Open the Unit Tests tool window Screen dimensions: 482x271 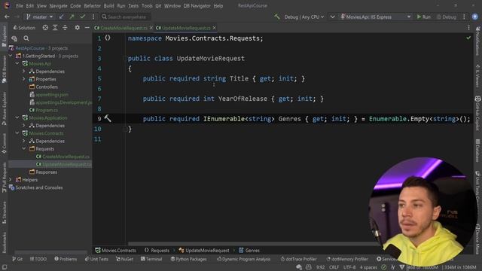(x=96, y=259)
